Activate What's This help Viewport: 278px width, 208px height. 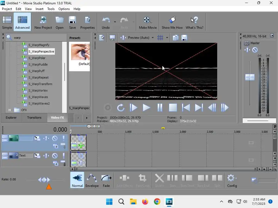click(194, 22)
